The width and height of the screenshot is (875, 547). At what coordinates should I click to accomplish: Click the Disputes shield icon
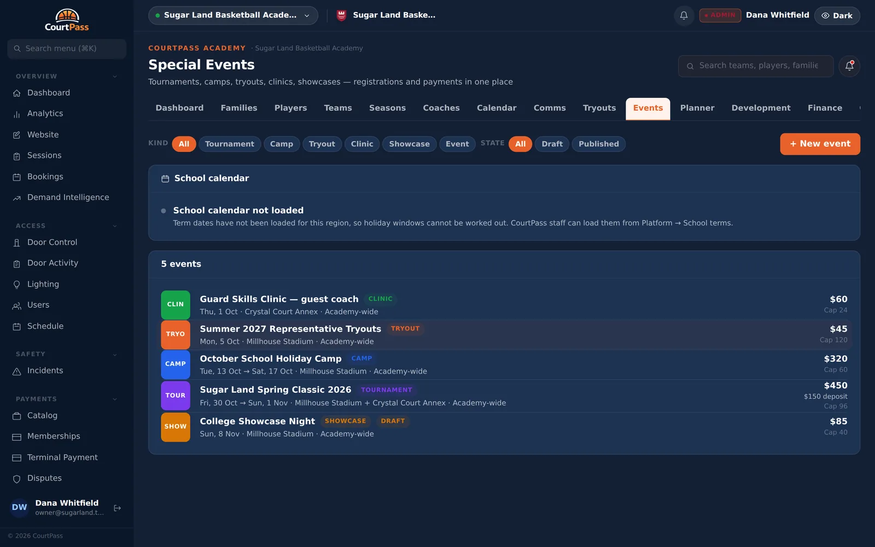pyautogui.click(x=17, y=479)
